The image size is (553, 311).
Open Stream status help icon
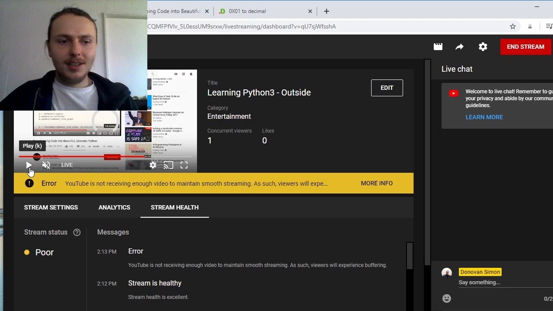tap(77, 232)
